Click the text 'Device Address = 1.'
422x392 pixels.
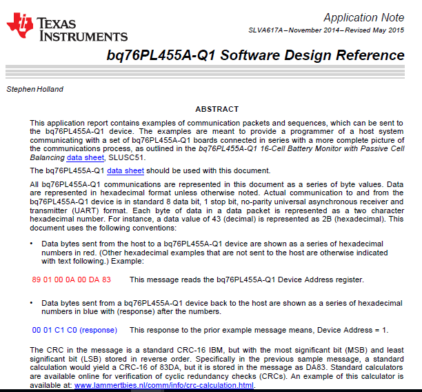[x=353, y=330]
